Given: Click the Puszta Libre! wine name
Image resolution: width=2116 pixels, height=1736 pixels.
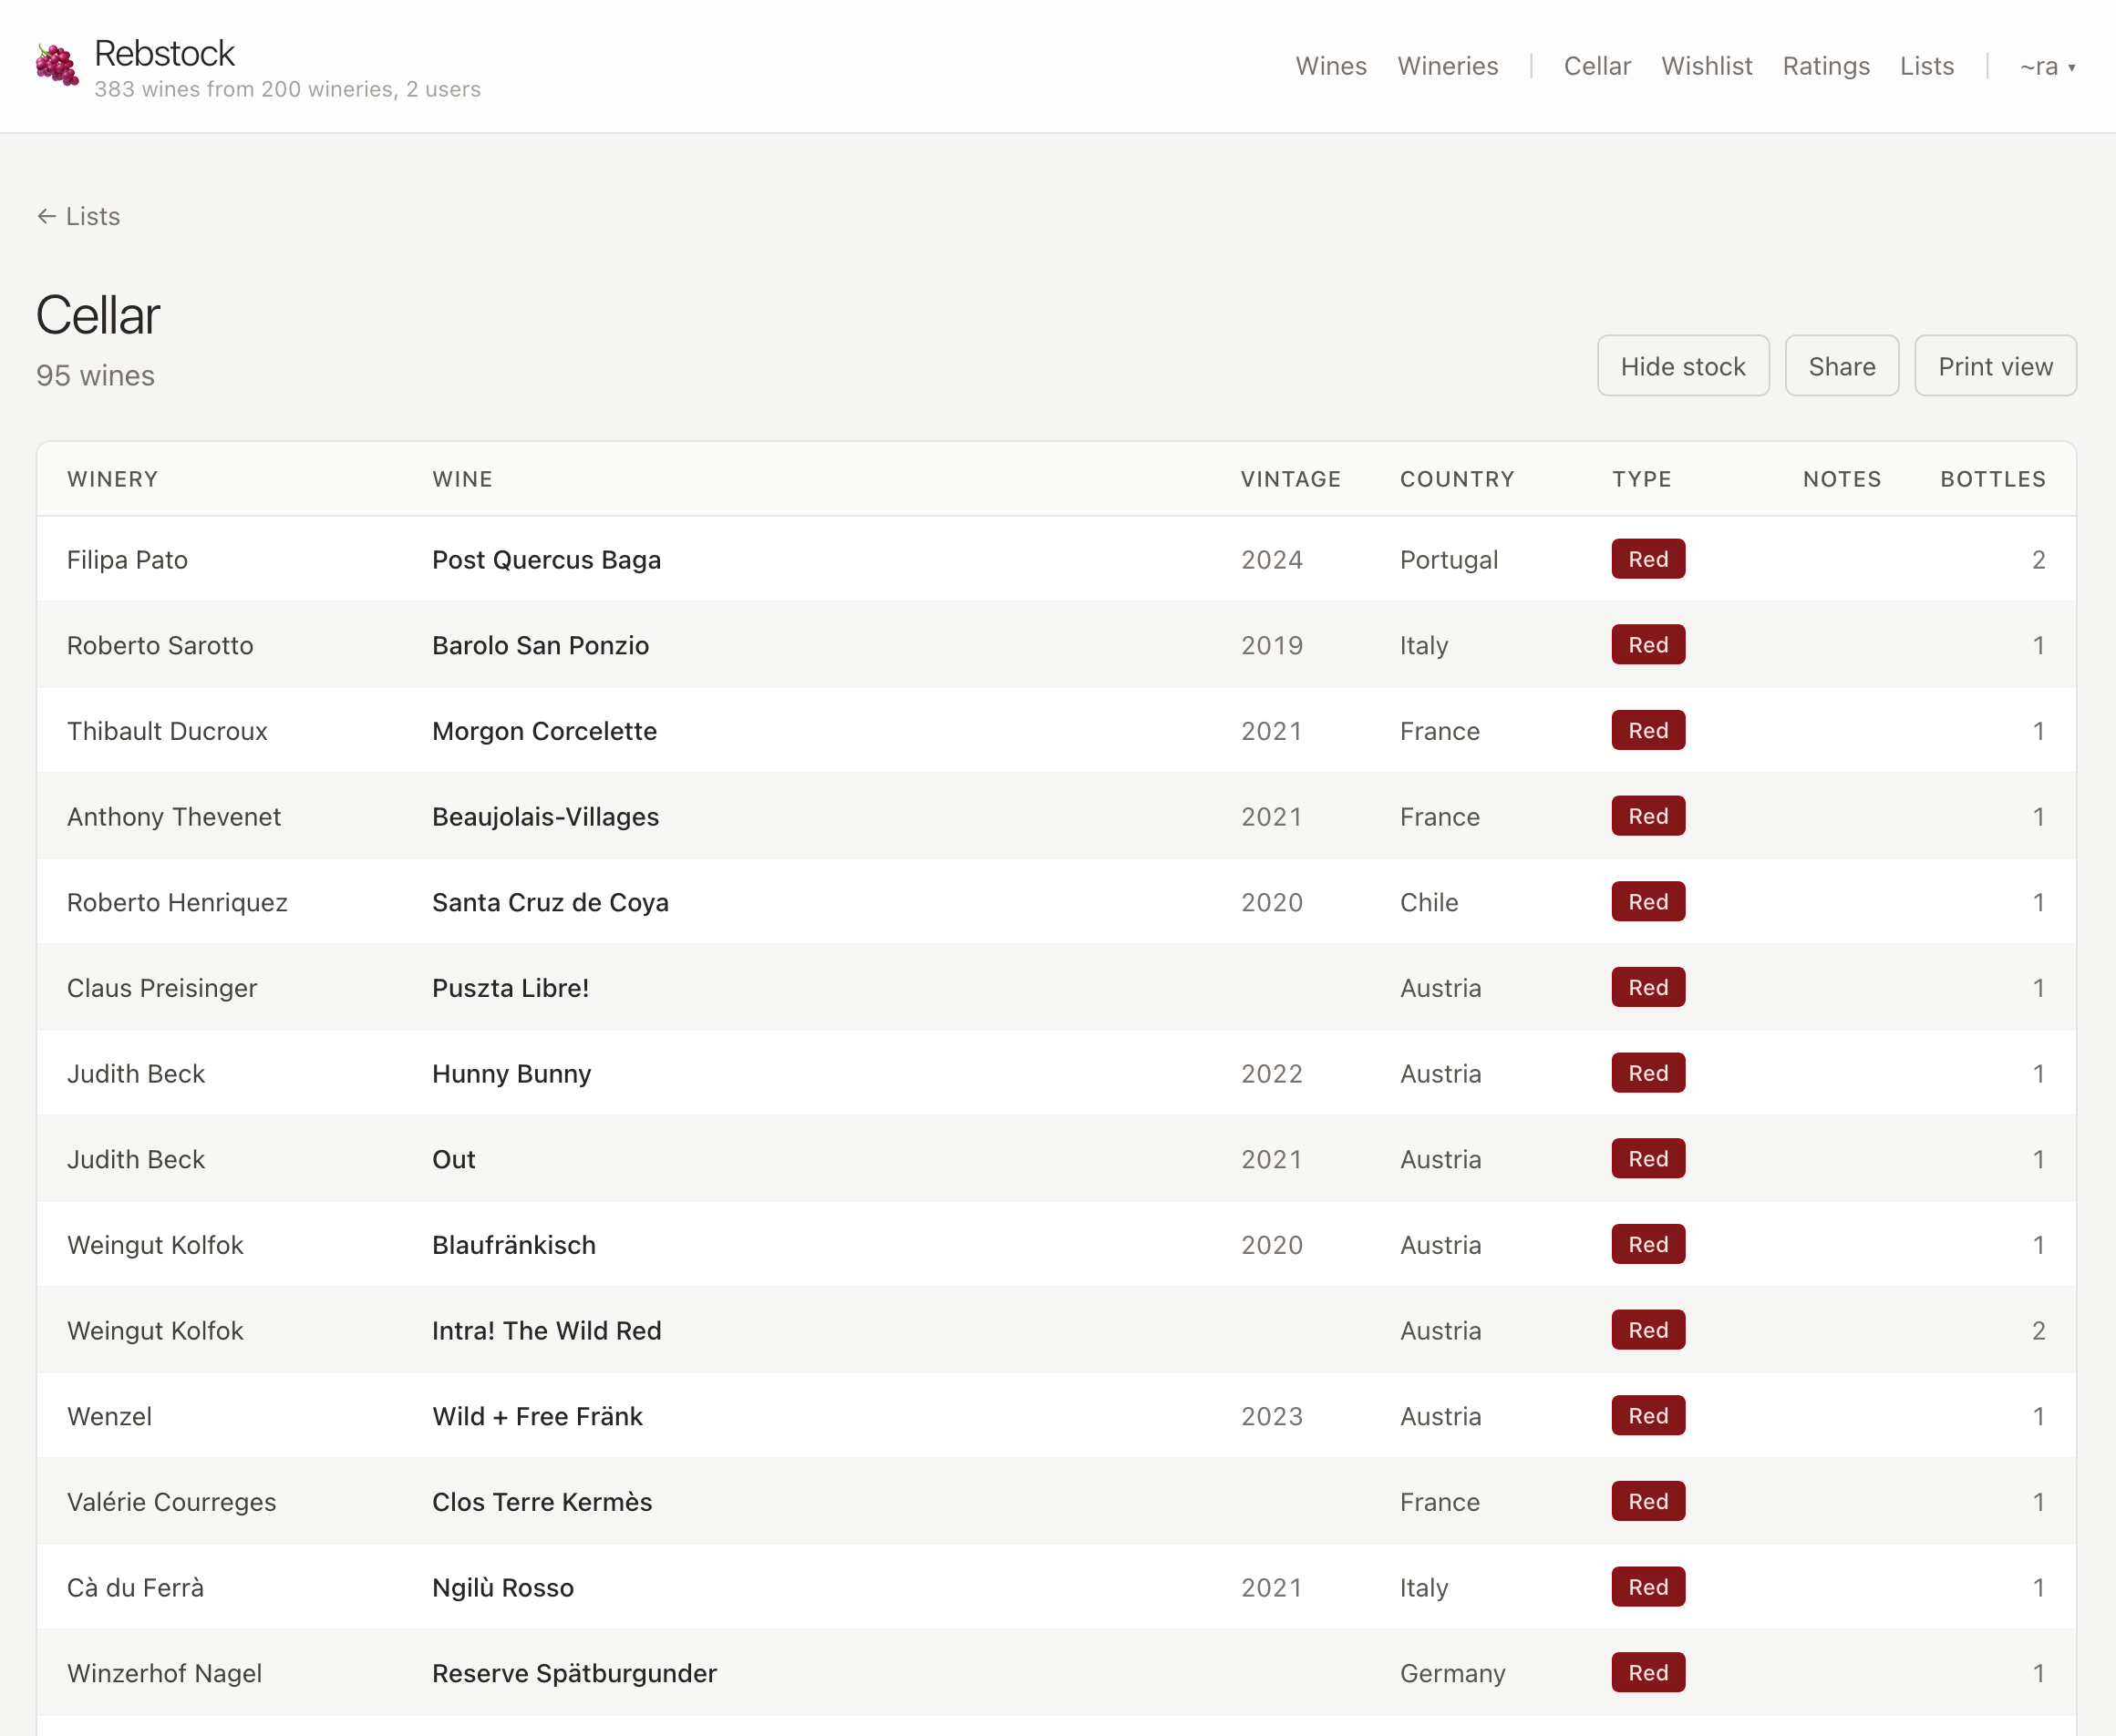Looking at the screenshot, I should (511, 988).
